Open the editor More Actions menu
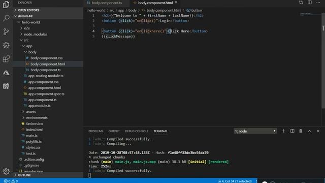 (318, 3)
